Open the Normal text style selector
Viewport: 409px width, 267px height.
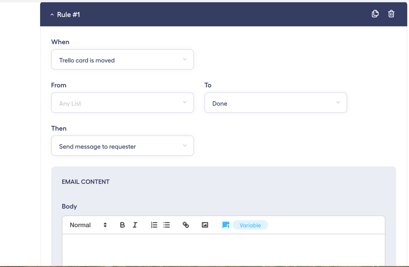coord(88,225)
